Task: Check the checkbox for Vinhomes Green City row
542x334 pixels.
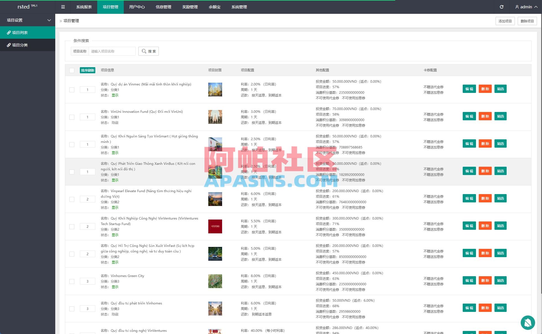Action: [x=72, y=281]
